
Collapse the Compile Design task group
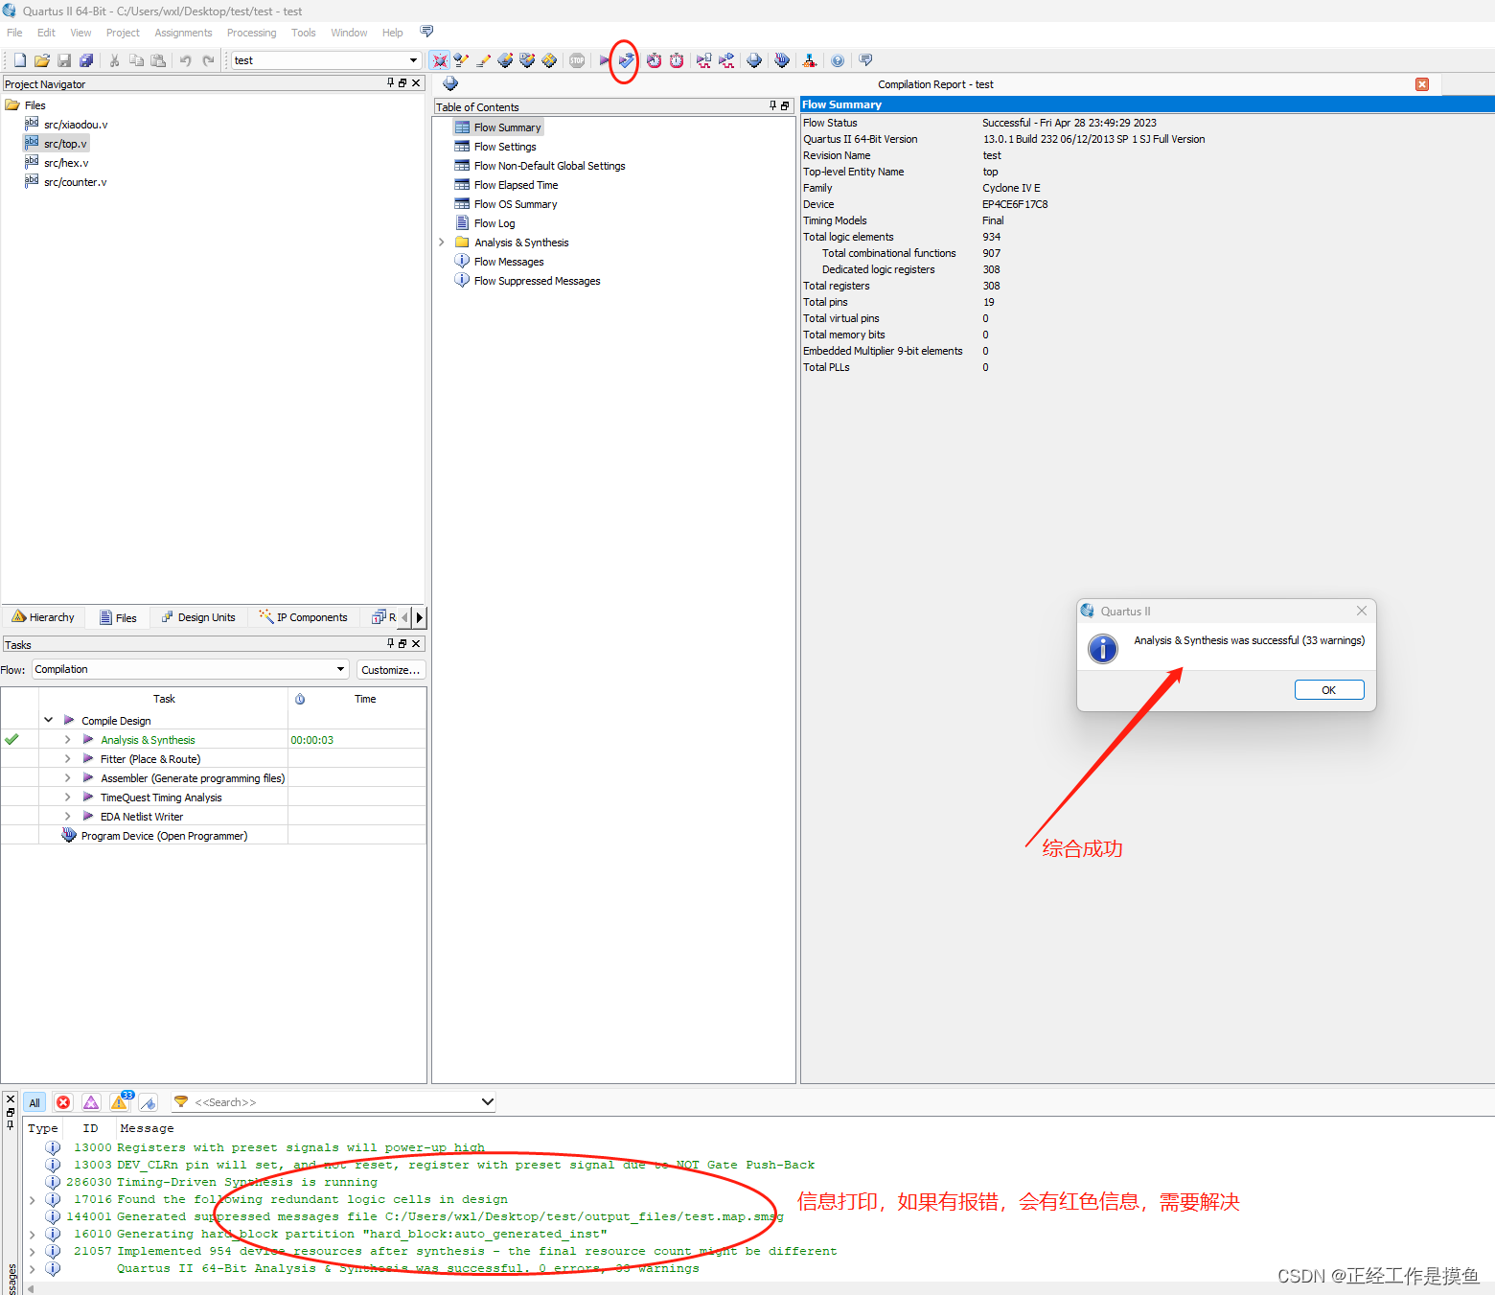[48, 720]
